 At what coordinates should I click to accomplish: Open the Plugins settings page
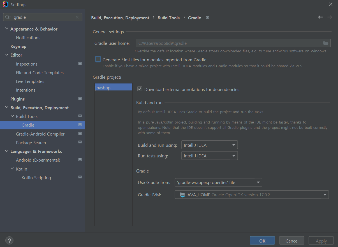[17, 99]
